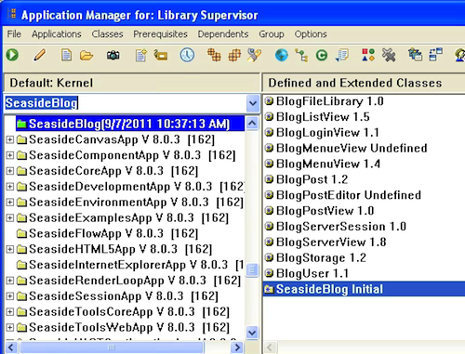Click the wrench and tag tools icon
This screenshot has height=354, width=465.
coord(254,56)
